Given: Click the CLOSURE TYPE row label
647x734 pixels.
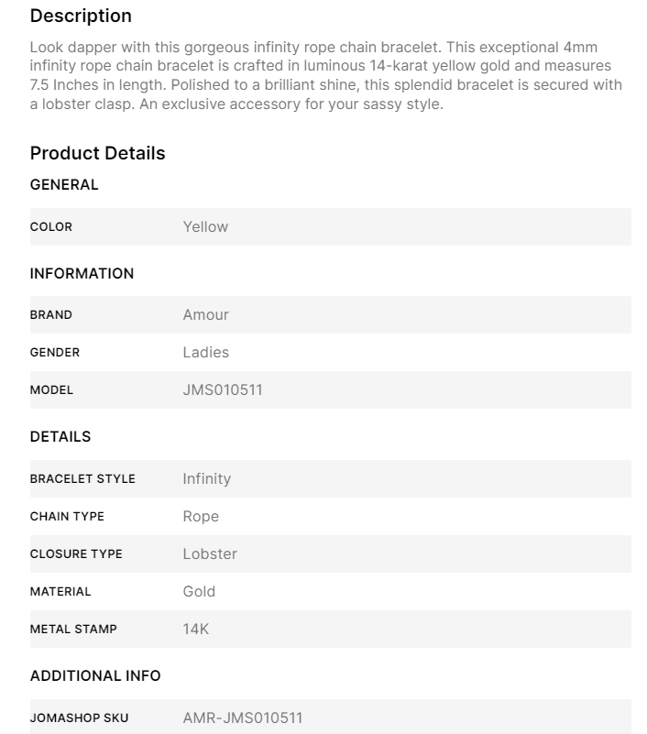Looking at the screenshot, I should pos(76,554).
